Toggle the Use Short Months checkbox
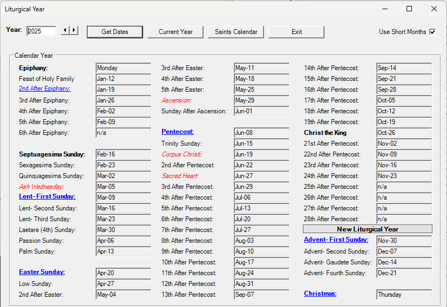Screen dimensions: 447x307 click(432, 32)
